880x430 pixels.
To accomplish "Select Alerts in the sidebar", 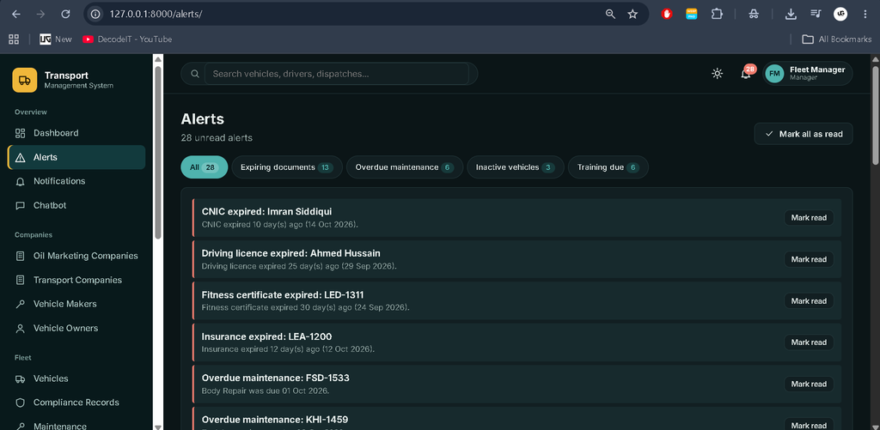I will [x=76, y=158].
